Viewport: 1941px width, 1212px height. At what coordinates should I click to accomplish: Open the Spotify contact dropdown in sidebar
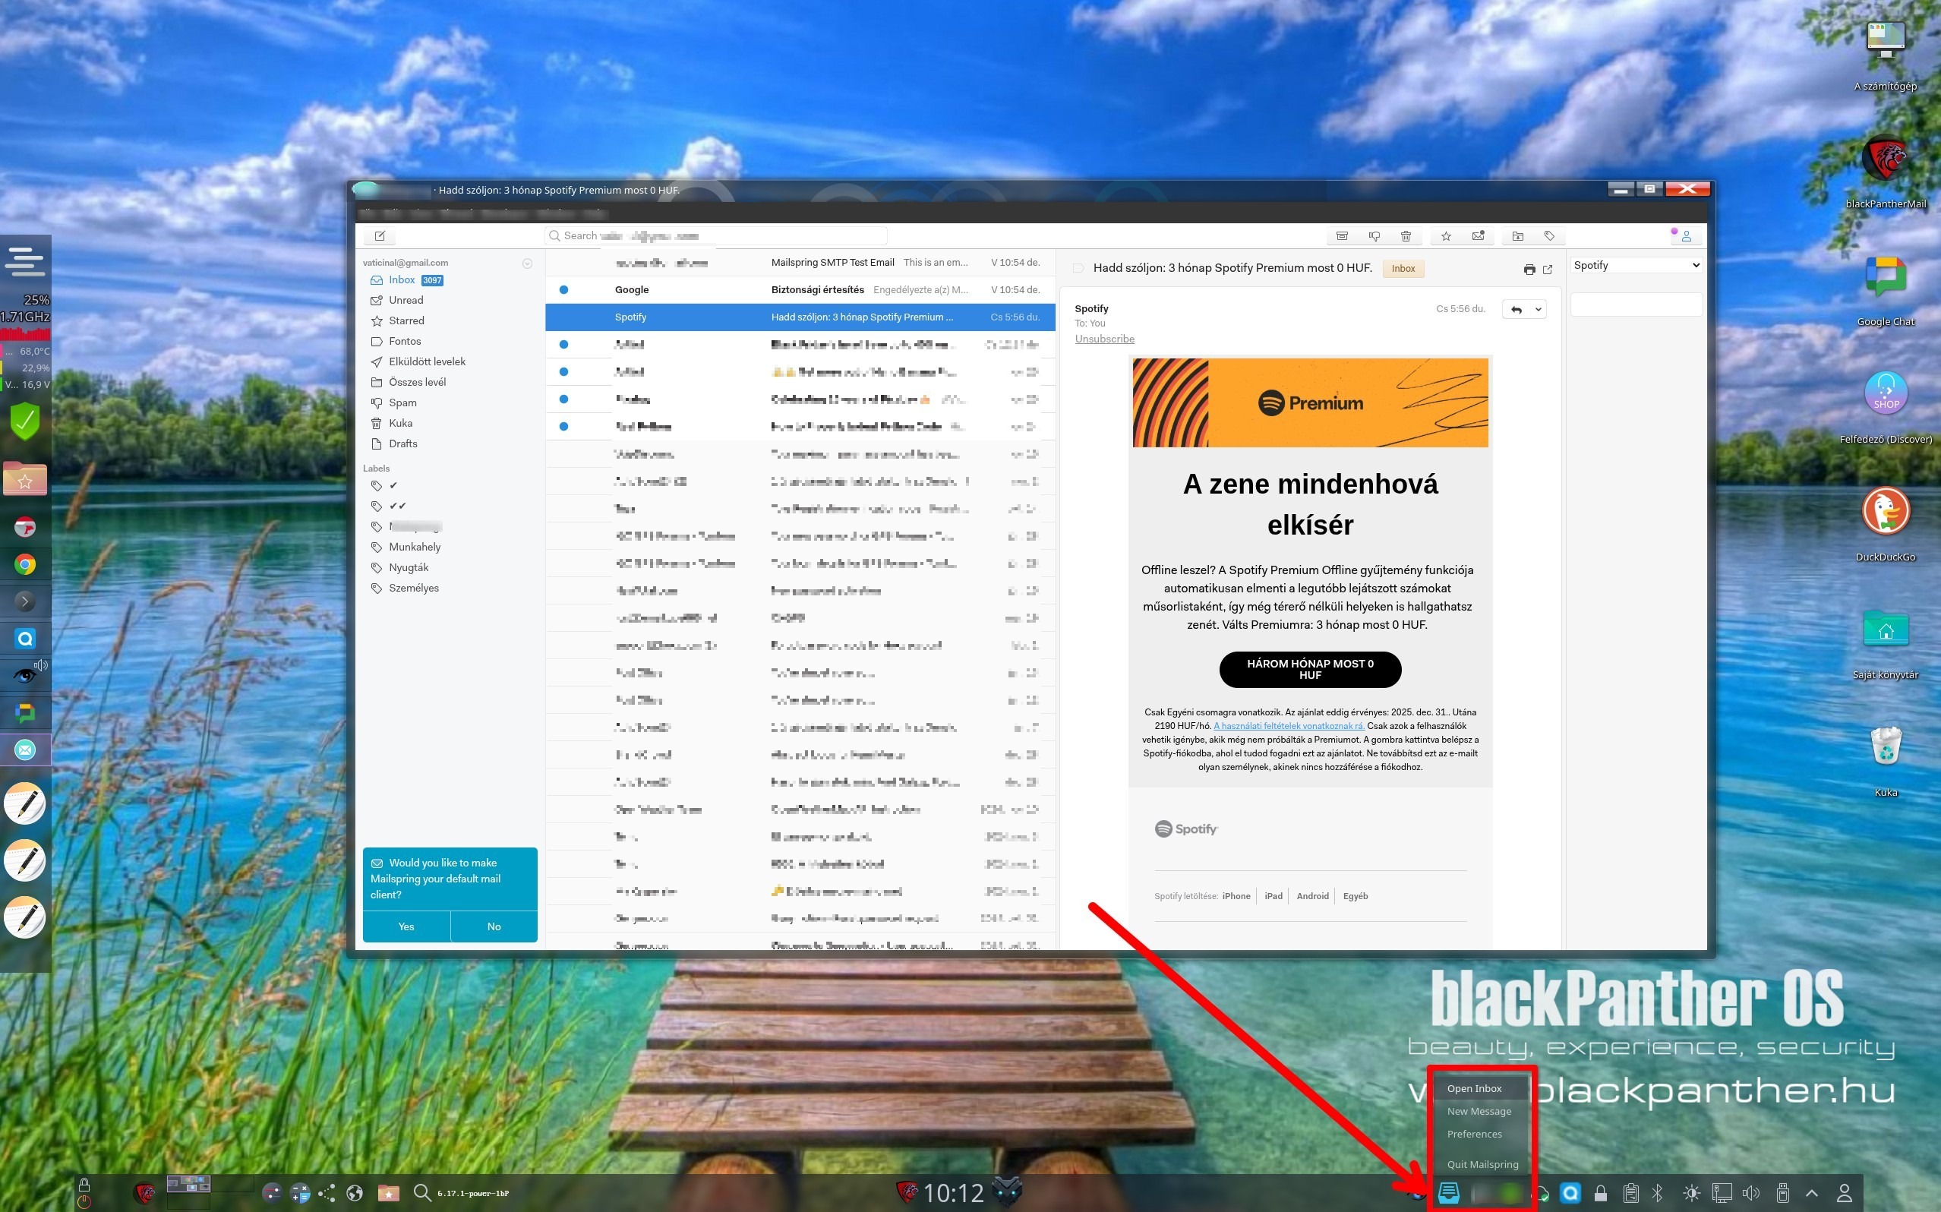(x=1636, y=265)
